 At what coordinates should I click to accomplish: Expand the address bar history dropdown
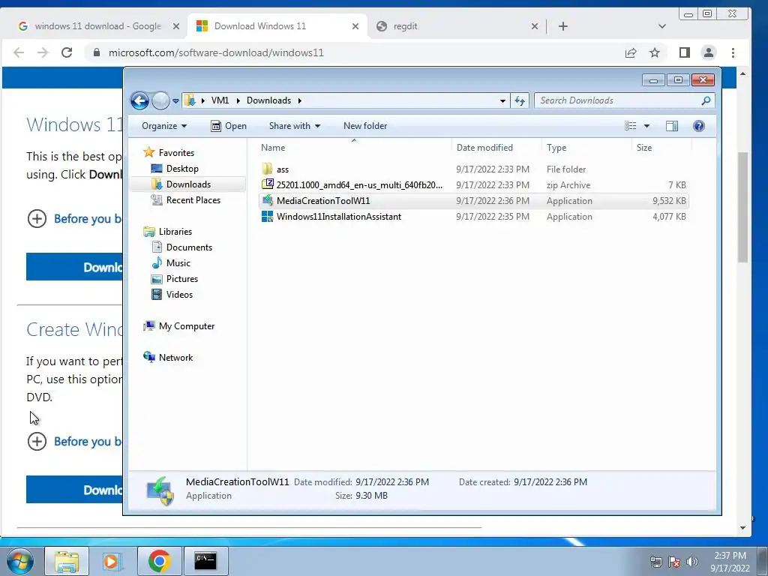coord(502,101)
